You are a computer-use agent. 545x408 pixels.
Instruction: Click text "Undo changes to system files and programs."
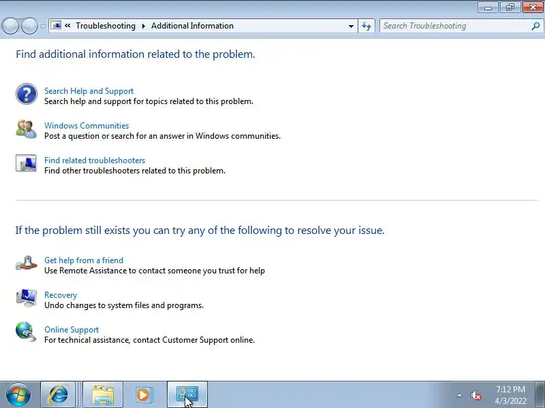(x=124, y=305)
